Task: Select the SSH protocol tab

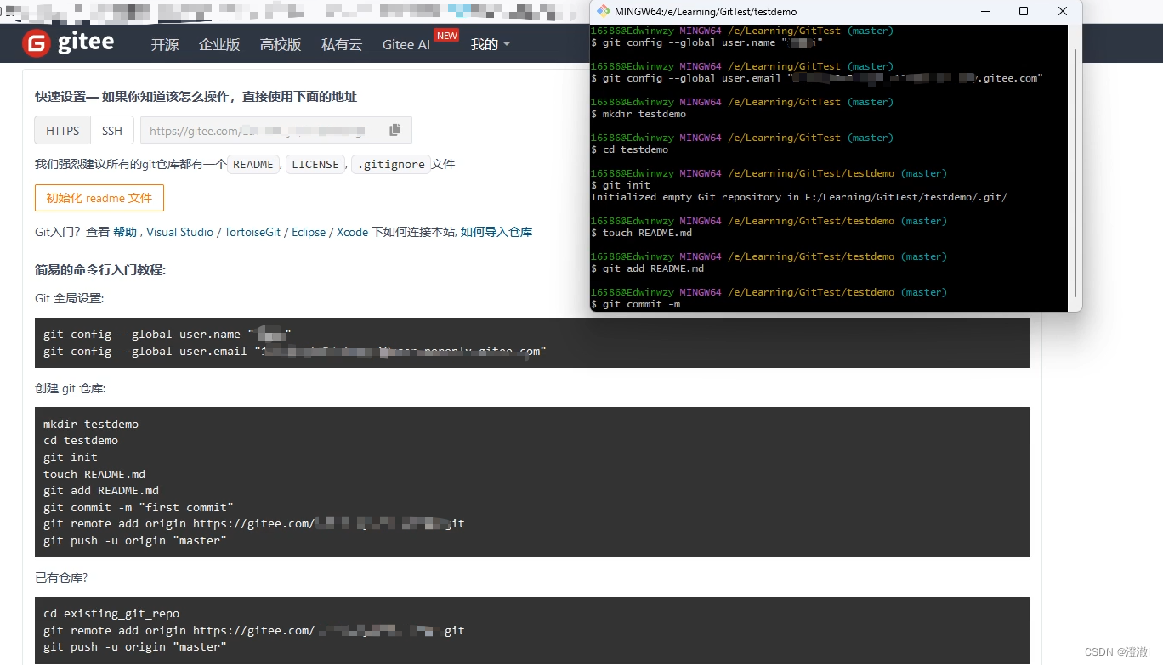Action: click(112, 131)
